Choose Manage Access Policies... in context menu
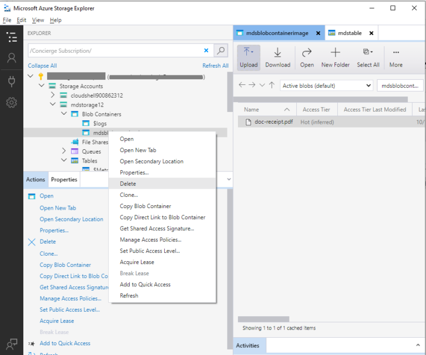The image size is (426, 355). pyautogui.click(x=162, y=240)
